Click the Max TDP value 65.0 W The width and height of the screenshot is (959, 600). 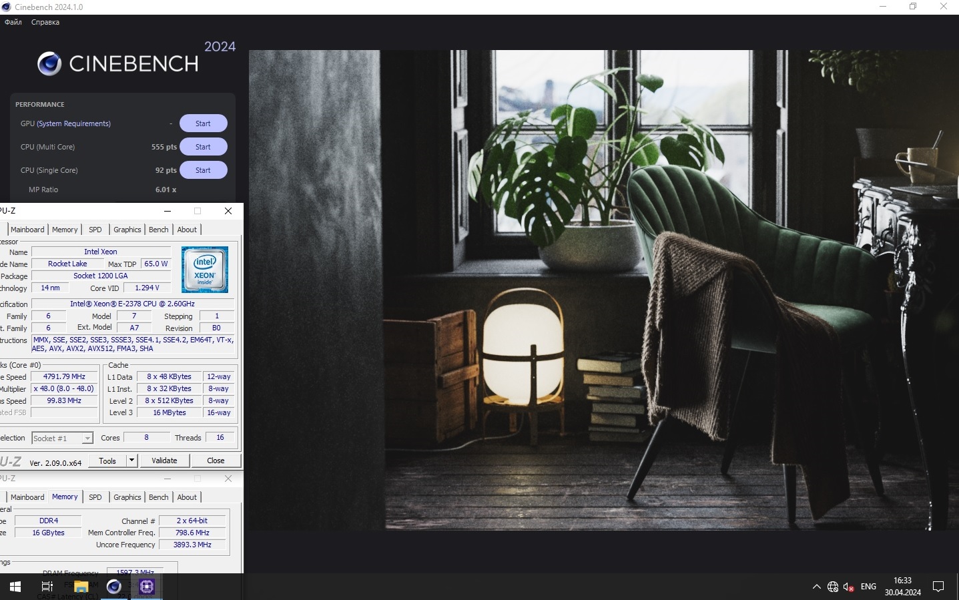(156, 264)
